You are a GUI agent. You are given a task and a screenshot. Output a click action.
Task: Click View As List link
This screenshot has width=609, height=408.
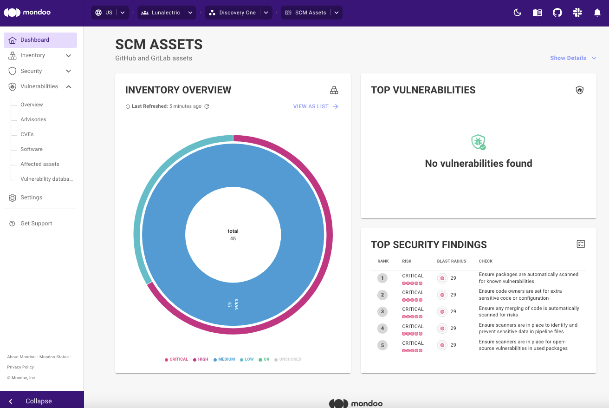[316, 106]
